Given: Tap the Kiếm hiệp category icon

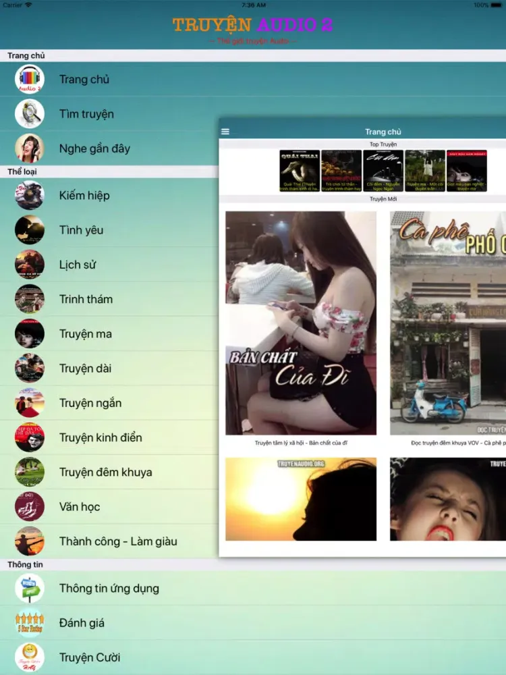Looking at the screenshot, I should coord(30,196).
